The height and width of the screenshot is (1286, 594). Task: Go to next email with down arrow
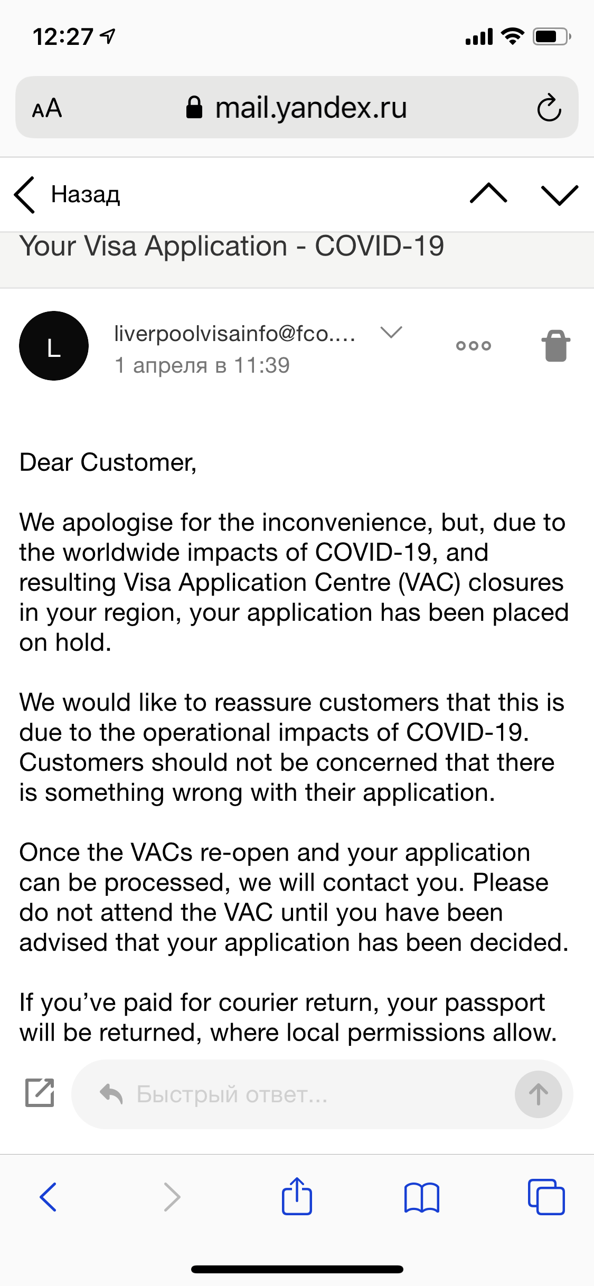pos(560,194)
